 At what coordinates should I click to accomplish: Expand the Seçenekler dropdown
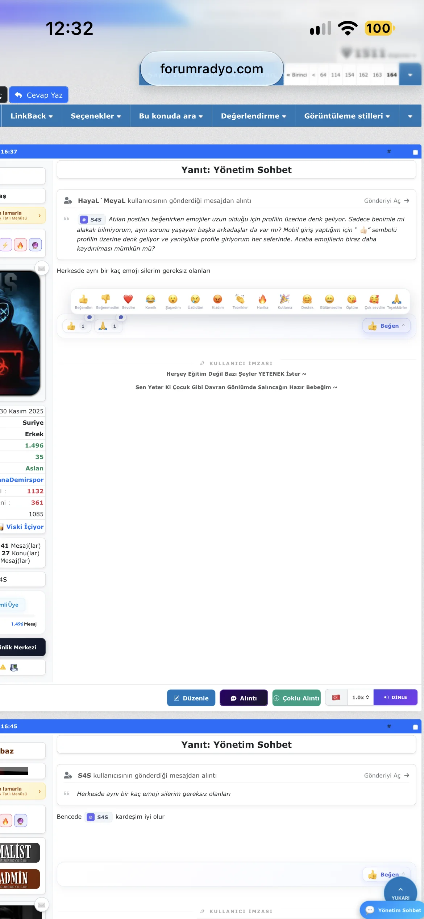(x=96, y=116)
